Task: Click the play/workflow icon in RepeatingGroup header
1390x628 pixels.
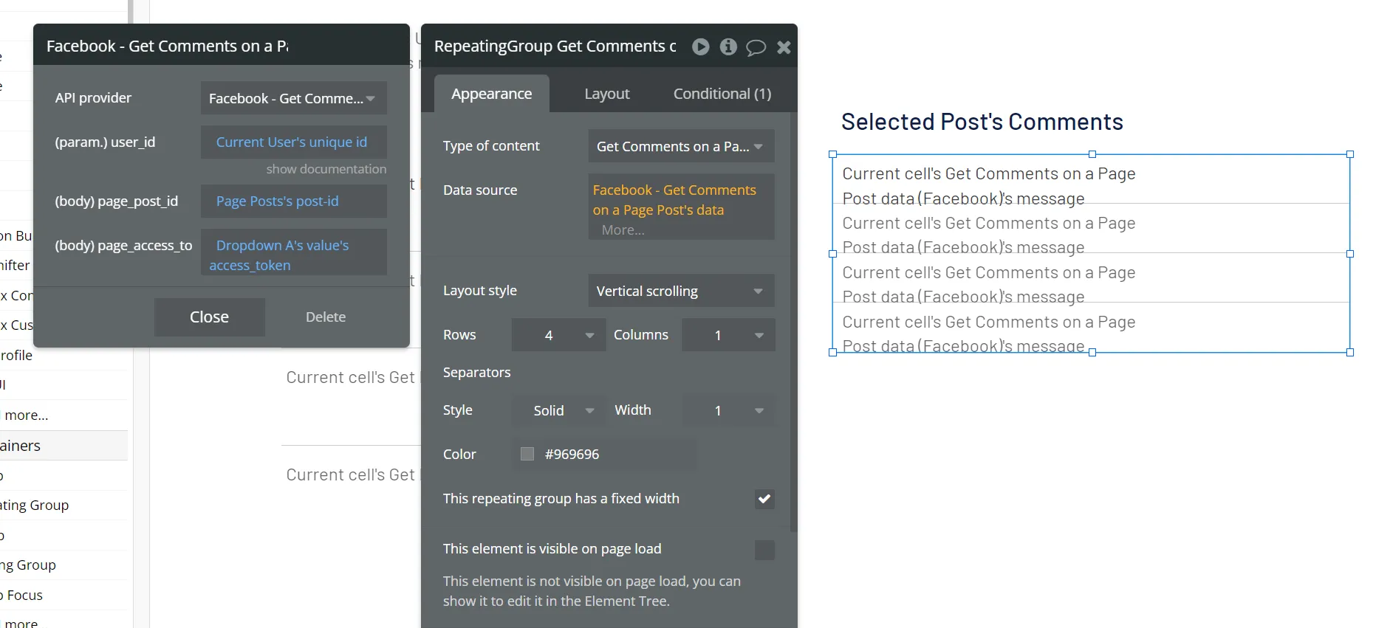Action: pyautogui.click(x=700, y=46)
